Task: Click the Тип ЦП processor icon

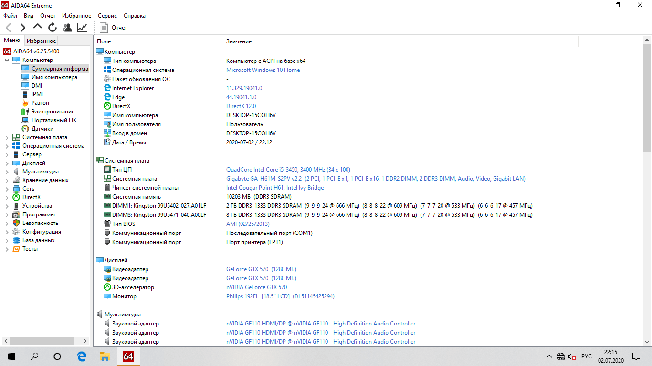Action: [107, 170]
